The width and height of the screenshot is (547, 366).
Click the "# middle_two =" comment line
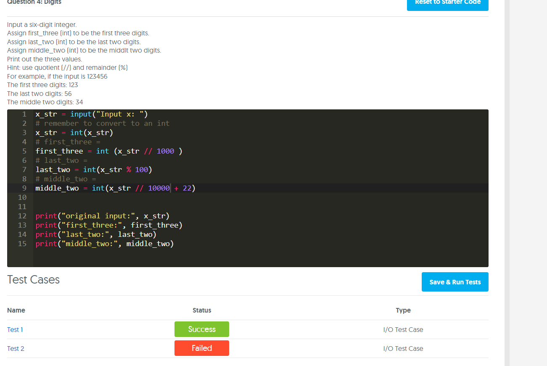coord(66,179)
